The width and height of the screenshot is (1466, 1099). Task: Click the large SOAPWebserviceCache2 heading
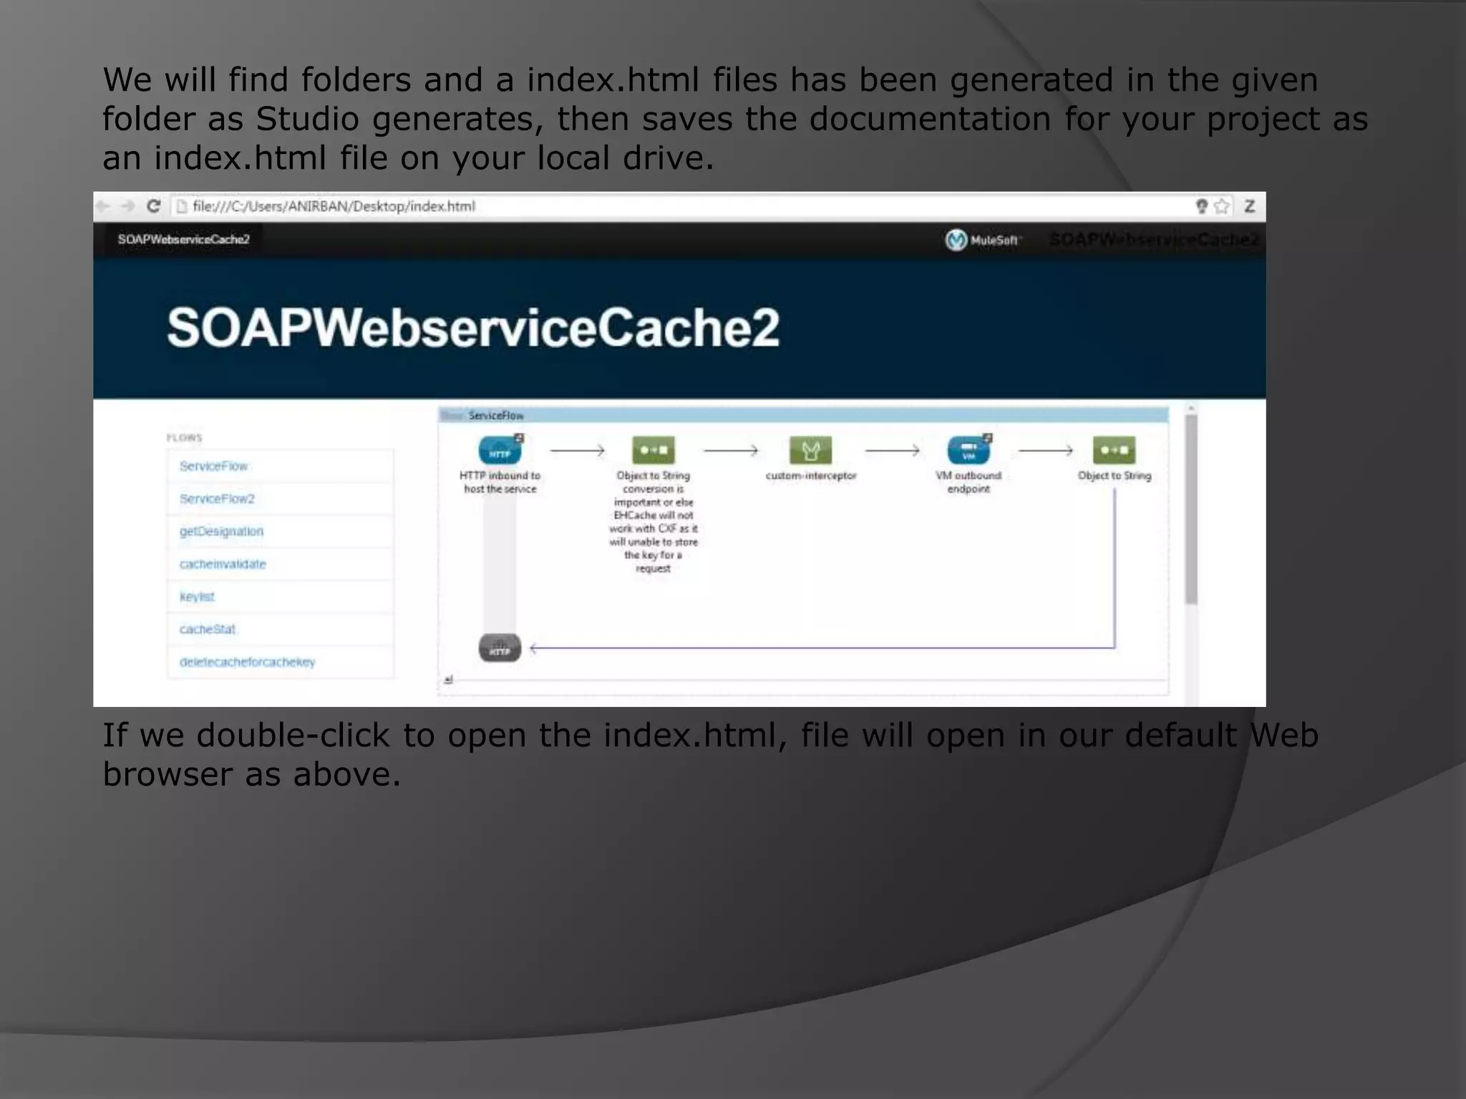click(473, 328)
